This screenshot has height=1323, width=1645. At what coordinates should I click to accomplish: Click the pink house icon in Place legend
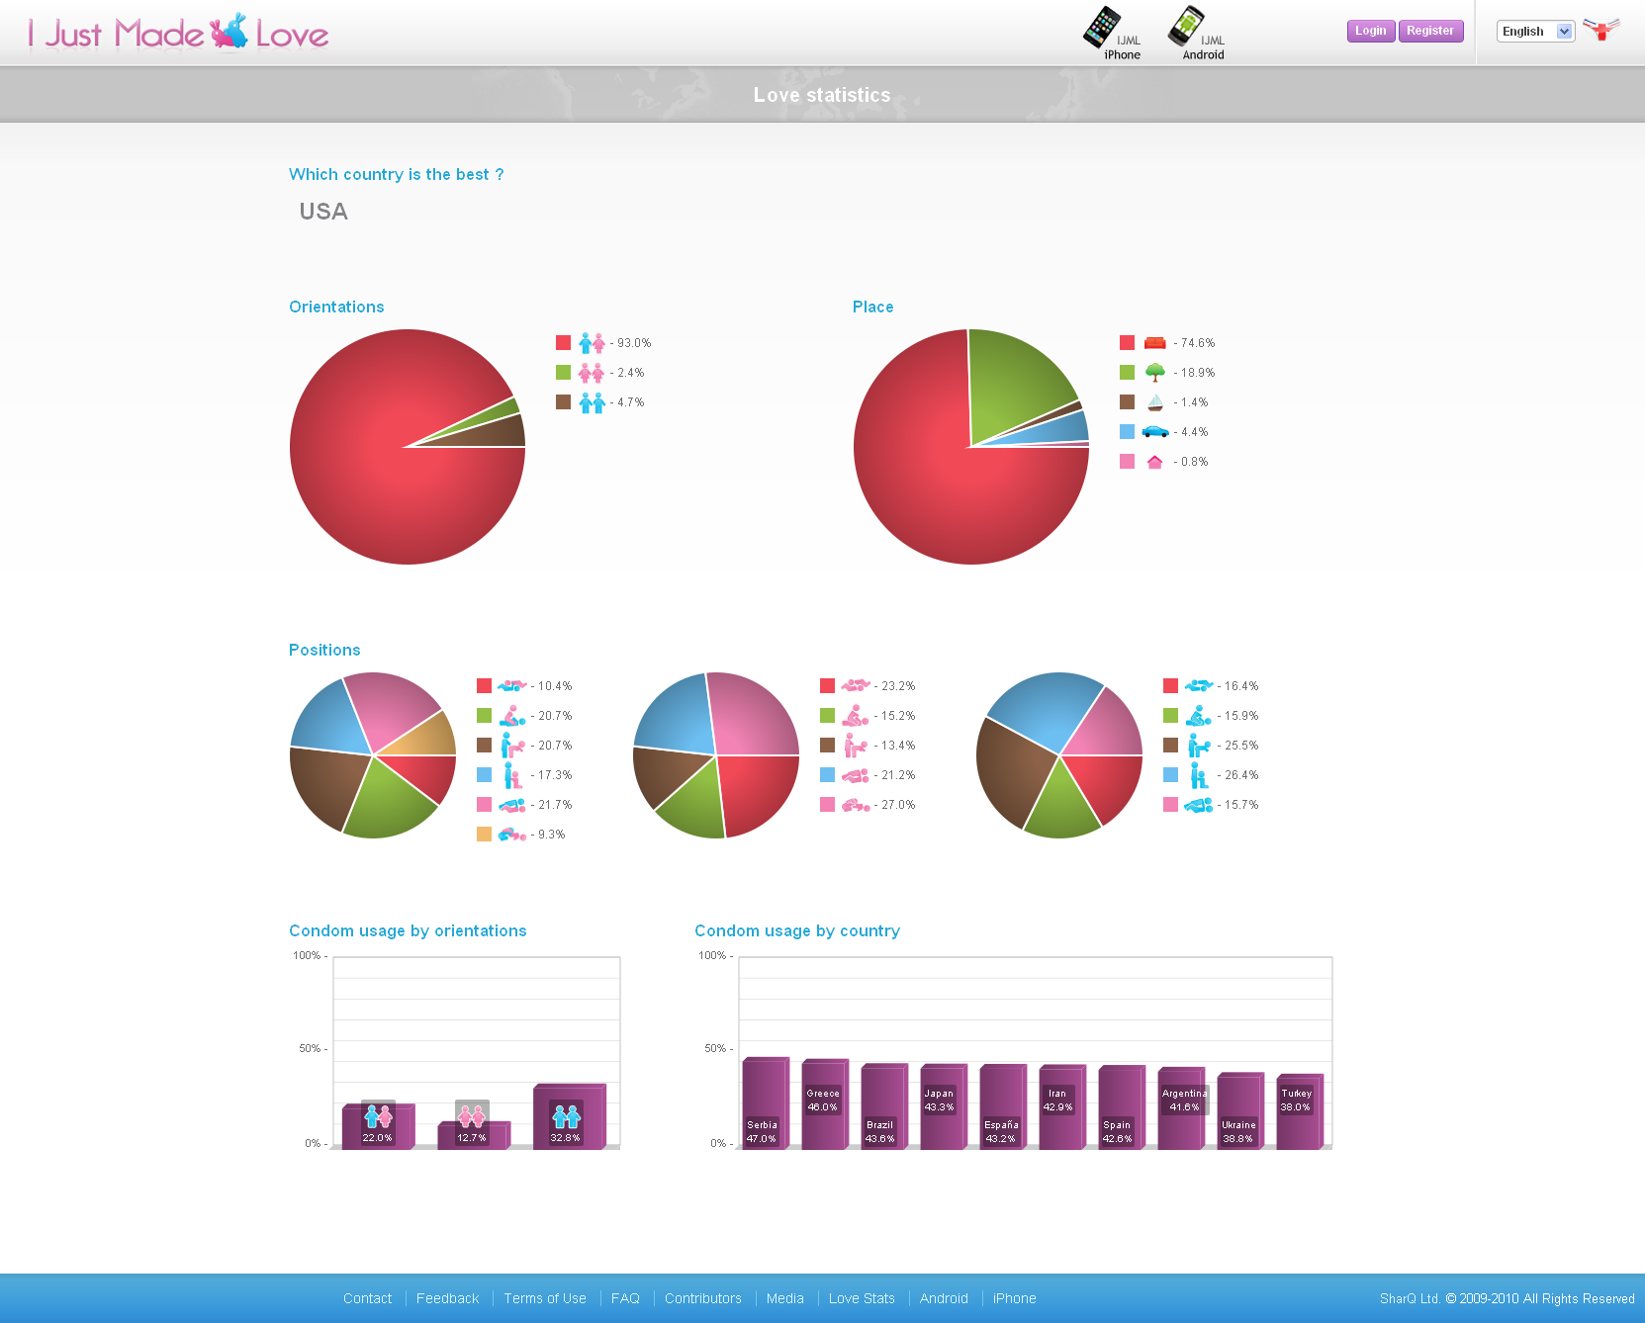click(x=1154, y=462)
